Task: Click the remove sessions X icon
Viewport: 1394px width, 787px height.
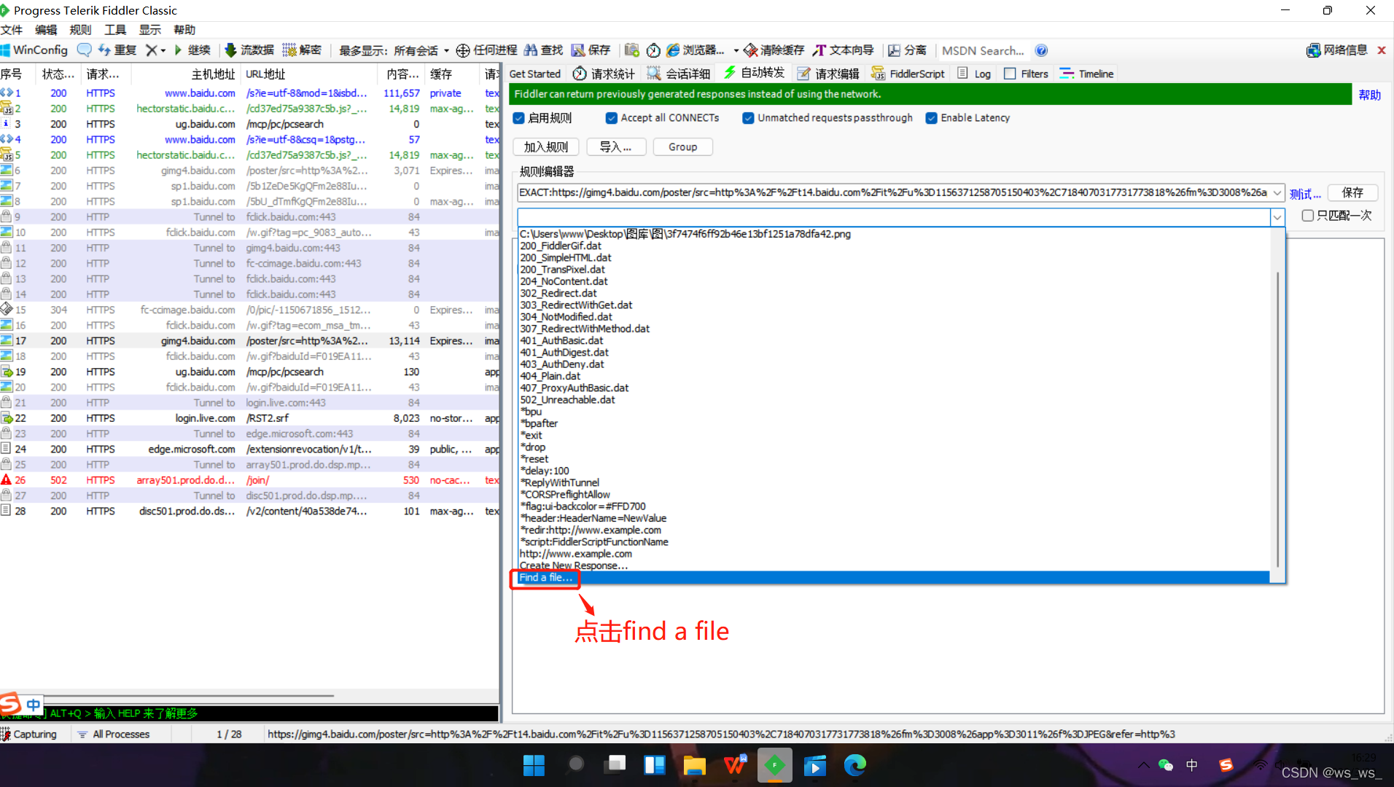Action: [x=150, y=50]
